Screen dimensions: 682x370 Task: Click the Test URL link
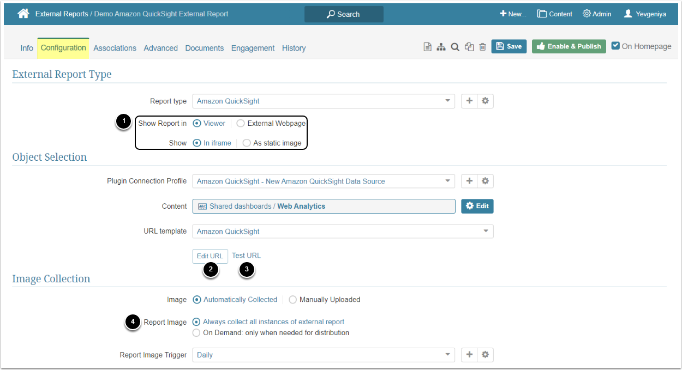point(246,256)
